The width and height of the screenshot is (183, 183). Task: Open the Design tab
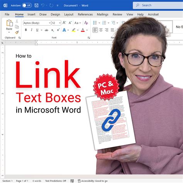tap(55, 14)
